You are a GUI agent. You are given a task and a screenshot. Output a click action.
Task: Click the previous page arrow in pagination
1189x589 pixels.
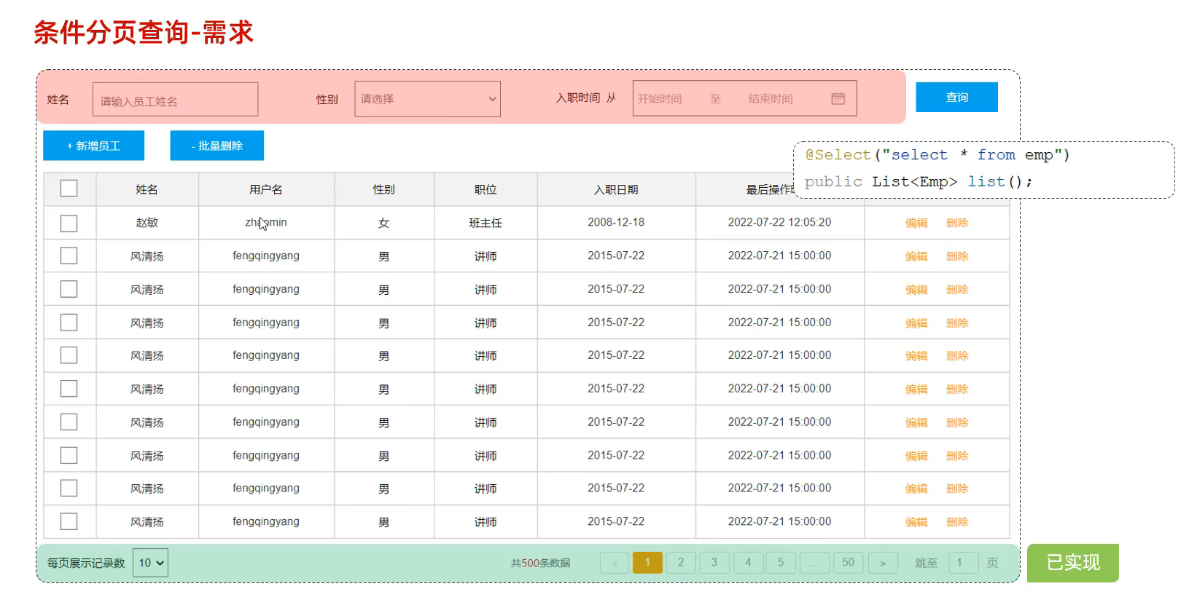tap(614, 563)
